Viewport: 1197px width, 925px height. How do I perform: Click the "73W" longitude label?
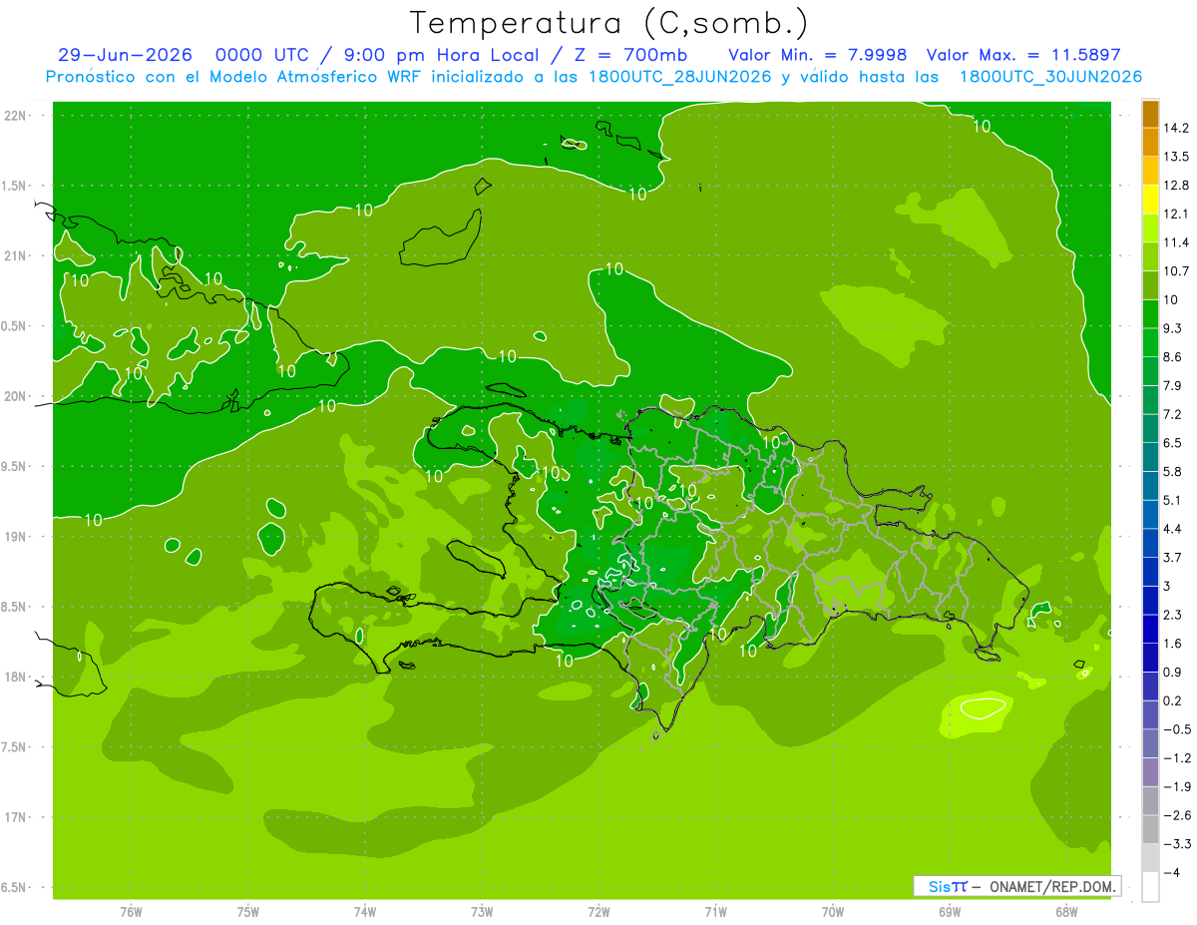tap(482, 912)
